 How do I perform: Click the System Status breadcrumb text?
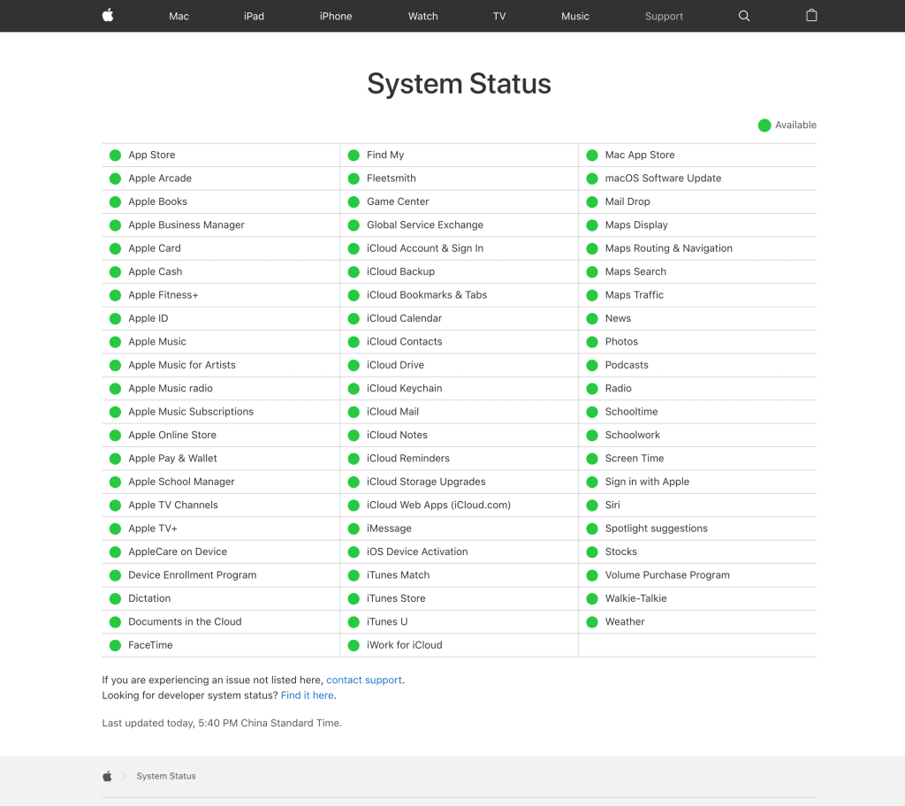point(166,776)
